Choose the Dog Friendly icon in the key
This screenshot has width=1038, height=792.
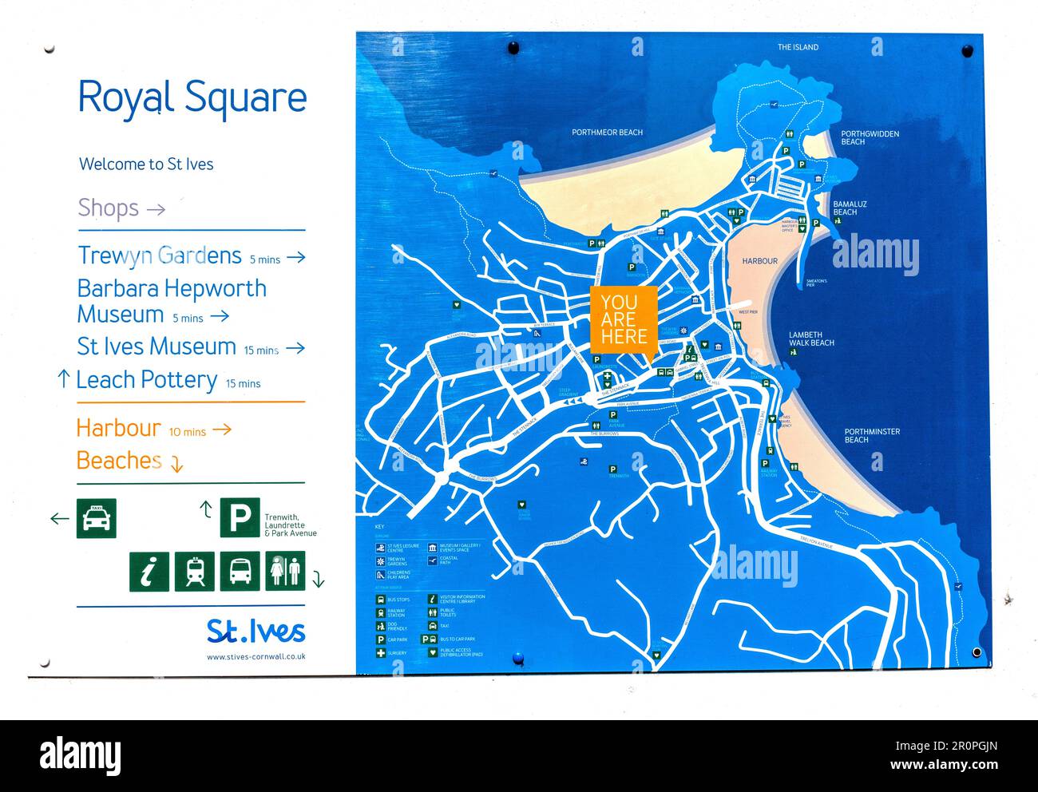(380, 627)
